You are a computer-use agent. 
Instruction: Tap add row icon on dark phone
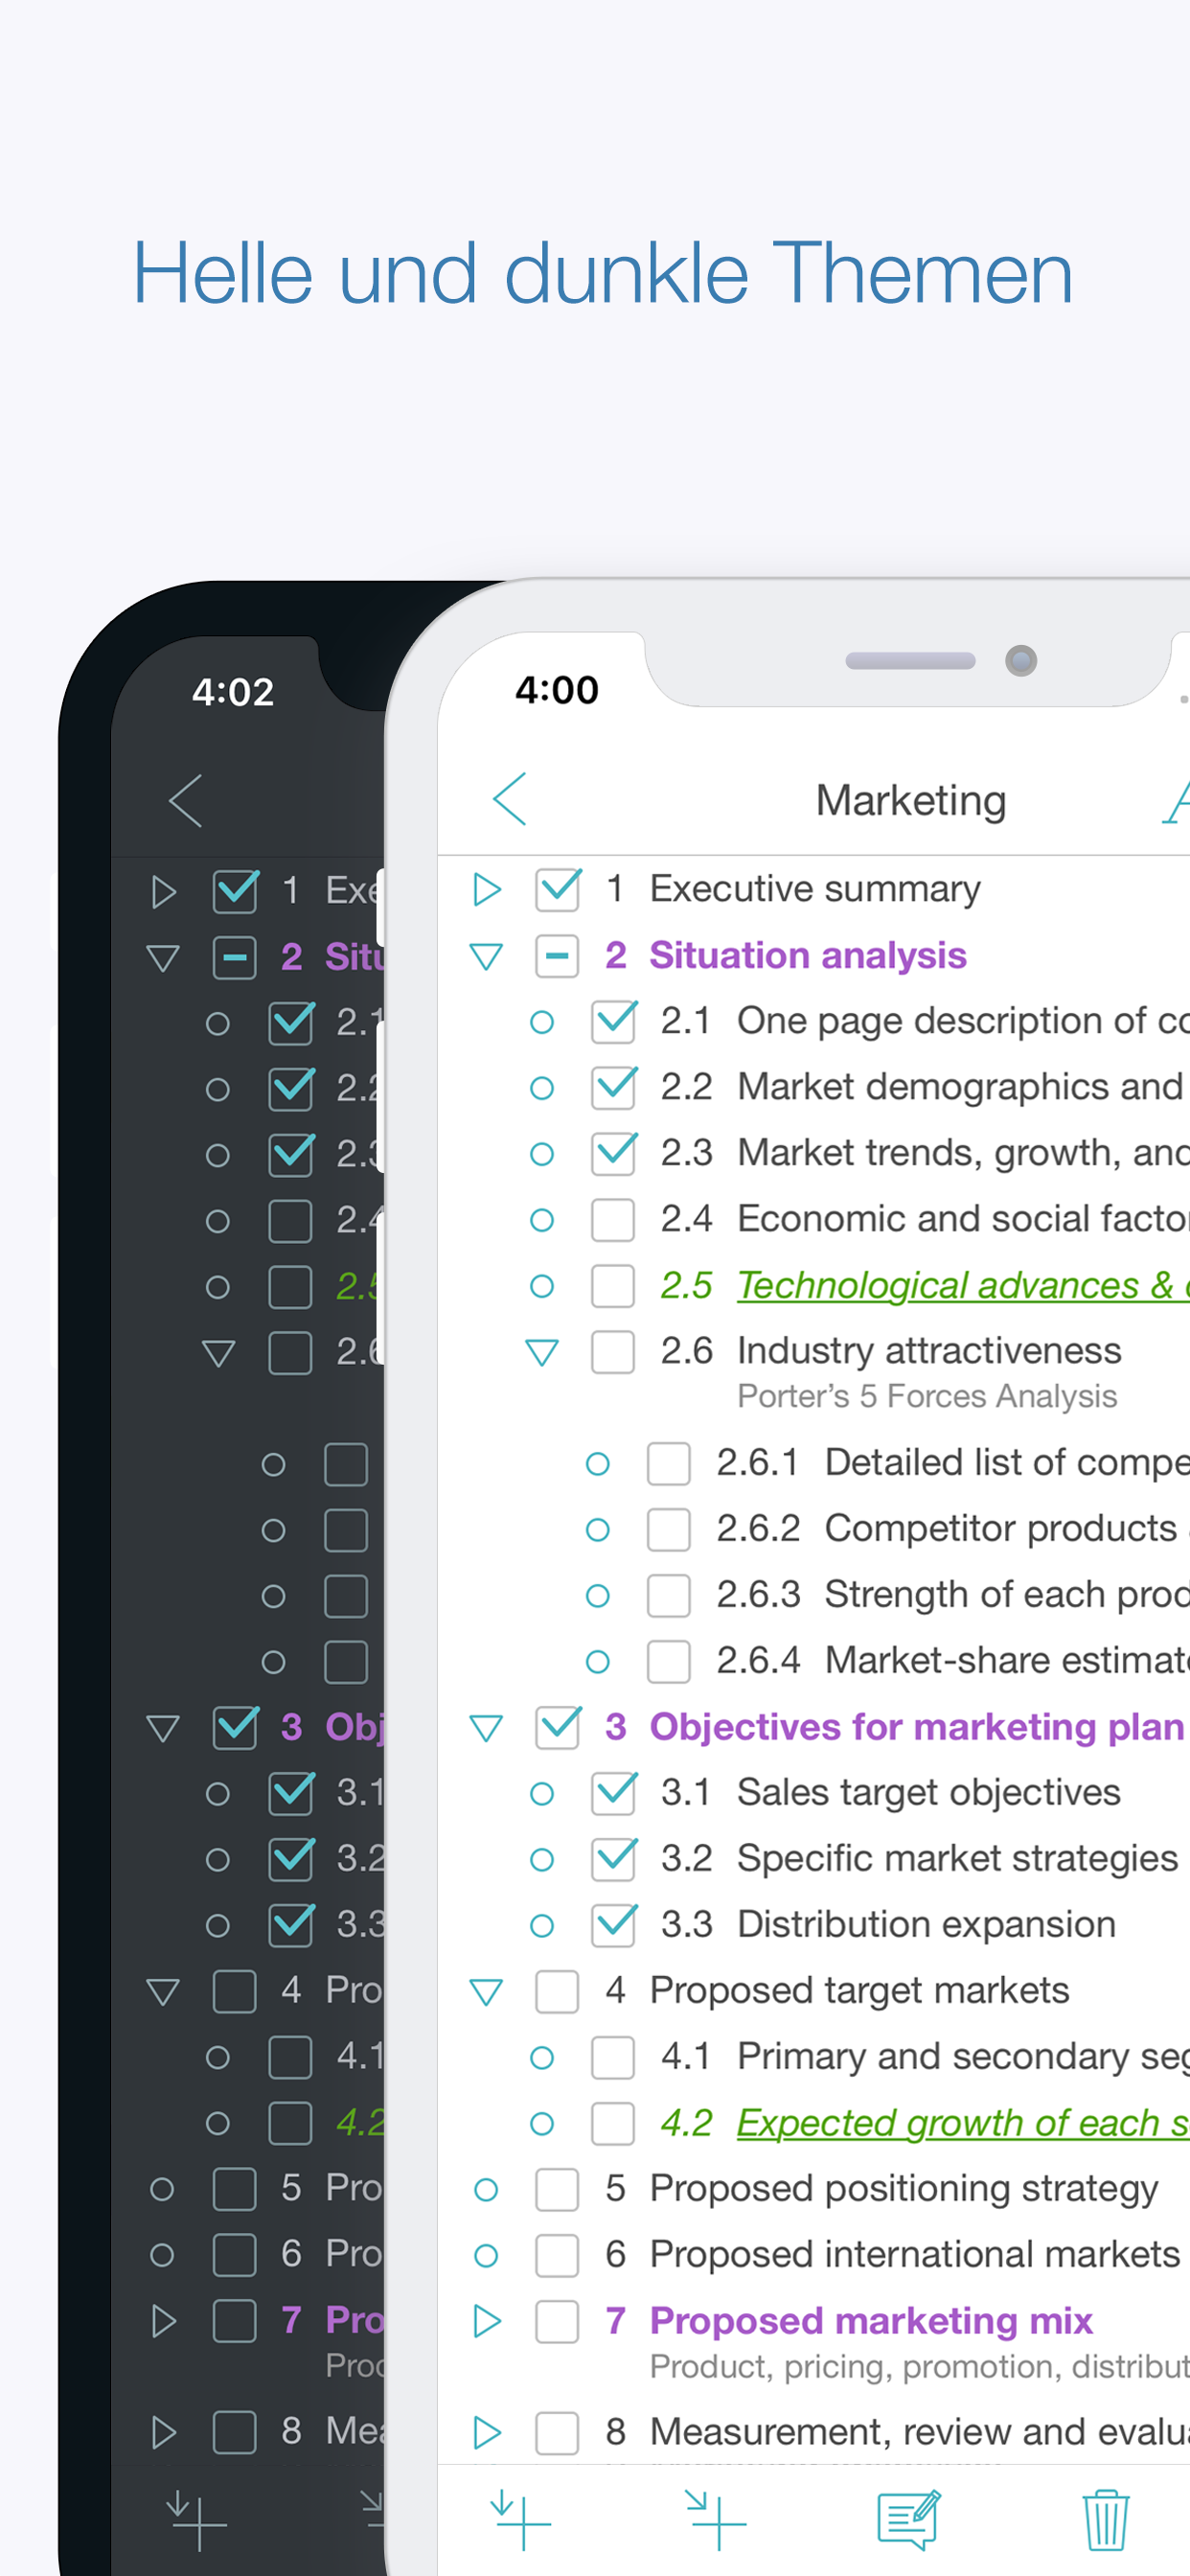point(197,2520)
